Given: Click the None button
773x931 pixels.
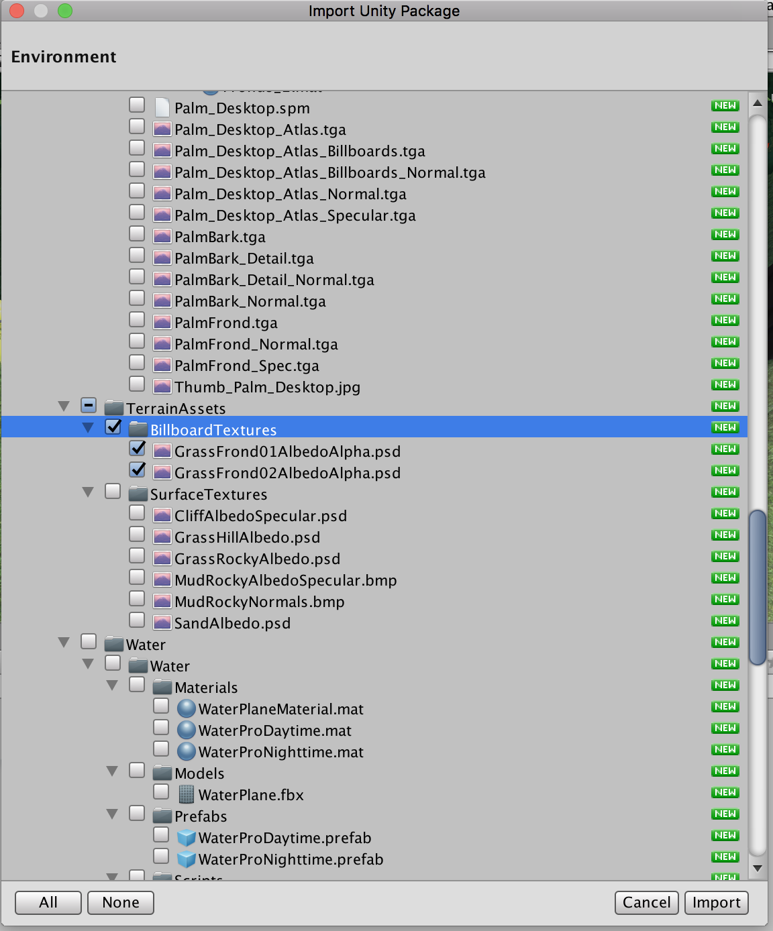Looking at the screenshot, I should pyautogui.click(x=121, y=902).
